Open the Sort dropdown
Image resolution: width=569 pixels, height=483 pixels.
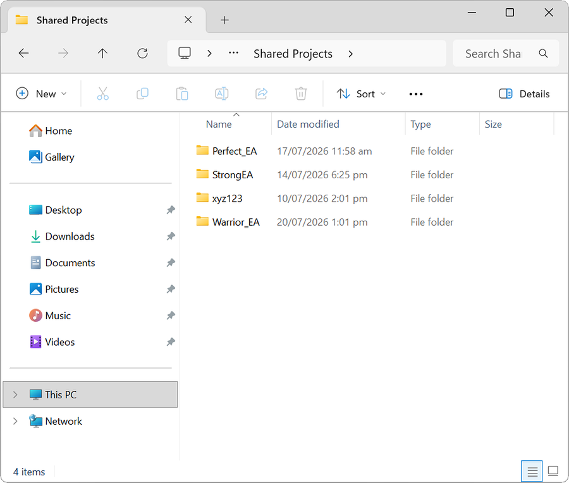(x=361, y=94)
